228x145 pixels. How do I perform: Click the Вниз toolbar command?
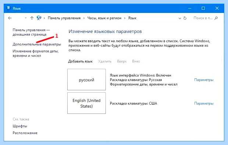point(136,61)
